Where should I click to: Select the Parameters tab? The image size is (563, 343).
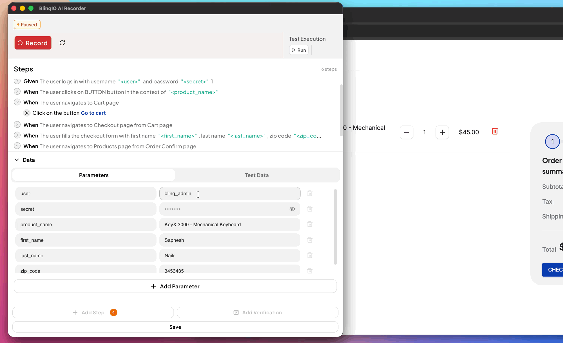94,175
